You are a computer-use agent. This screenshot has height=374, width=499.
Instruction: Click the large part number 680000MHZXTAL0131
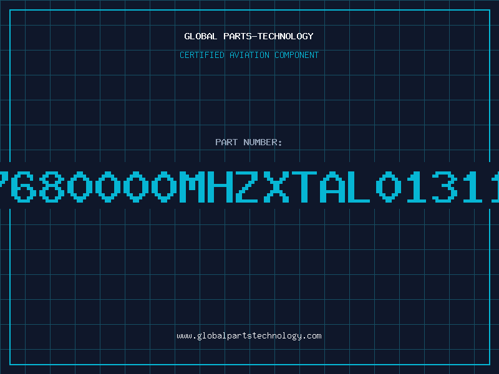pyautogui.click(x=249, y=186)
